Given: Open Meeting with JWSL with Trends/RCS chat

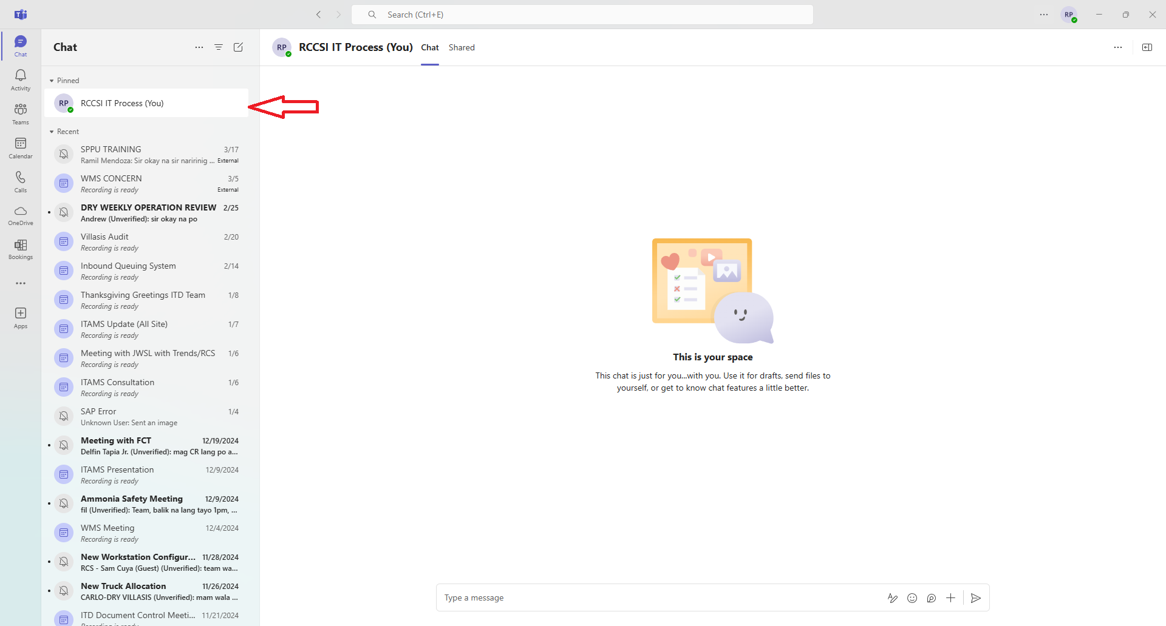Looking at the screenshot, I should point(146,358).
